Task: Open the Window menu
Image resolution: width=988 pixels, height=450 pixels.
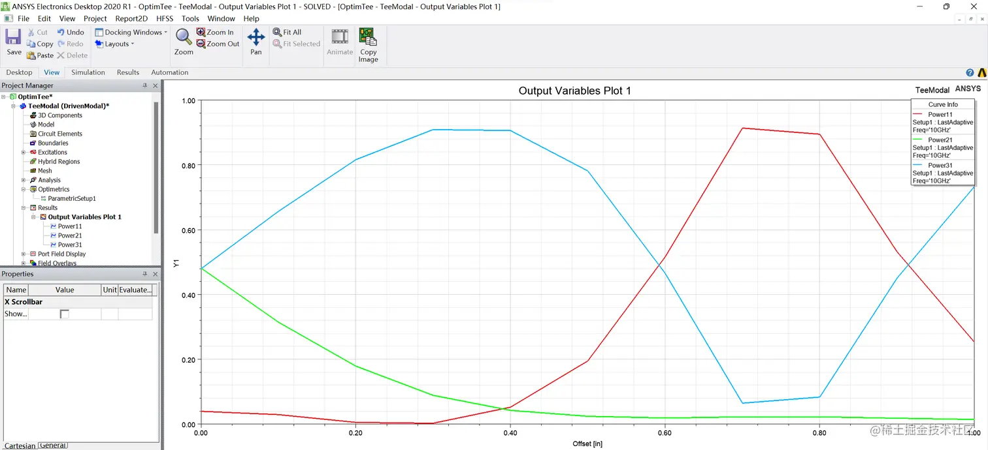Action: click(222, 18)
